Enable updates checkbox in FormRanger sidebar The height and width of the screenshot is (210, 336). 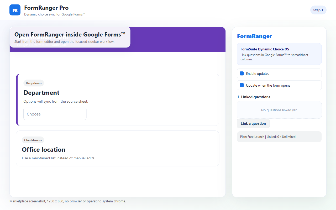[242, 73]
